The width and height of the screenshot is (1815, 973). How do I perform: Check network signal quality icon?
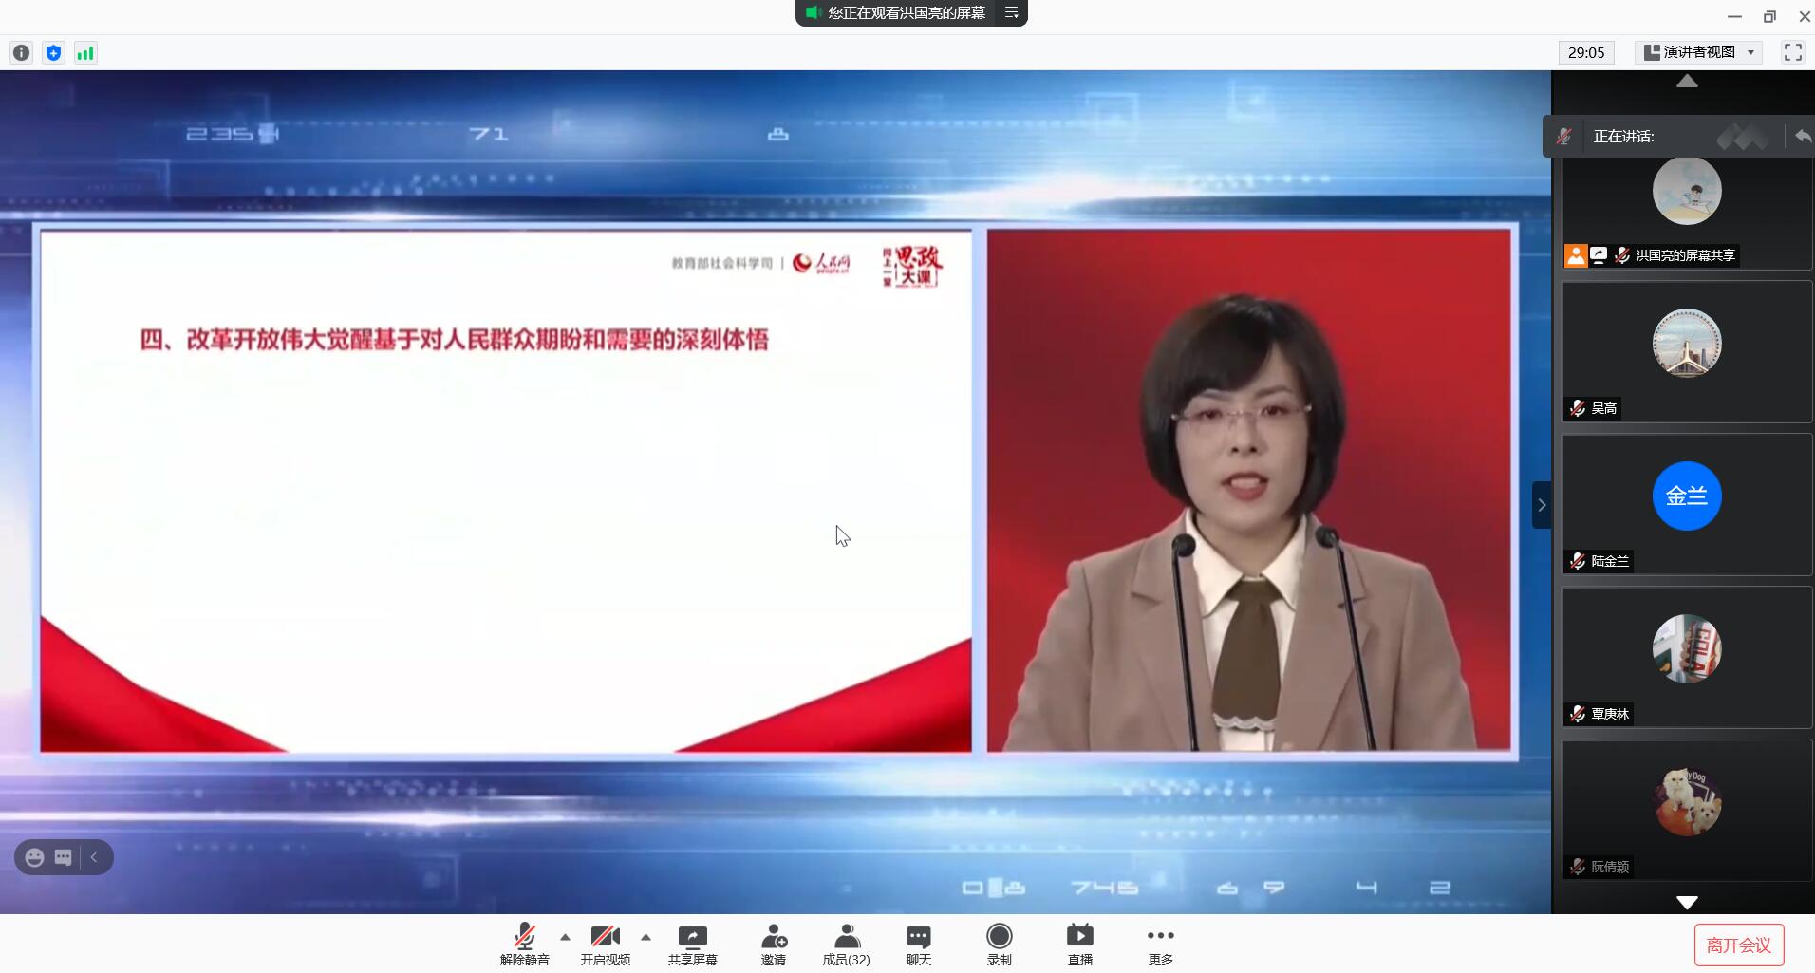[85, 53]
